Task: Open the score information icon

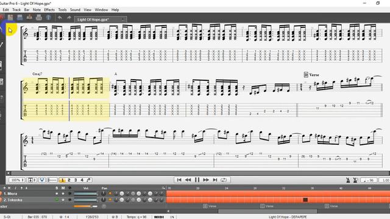Action: (49, 18)
